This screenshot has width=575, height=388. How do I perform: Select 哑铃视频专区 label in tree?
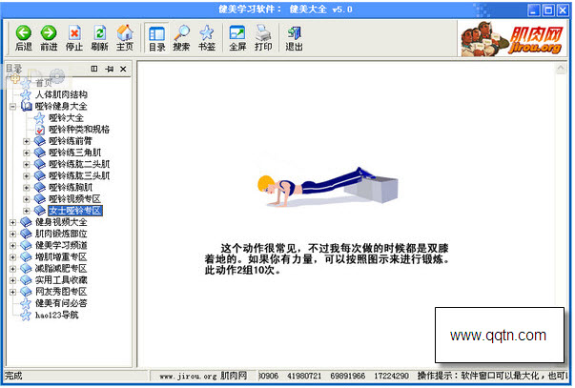[74, 199]
